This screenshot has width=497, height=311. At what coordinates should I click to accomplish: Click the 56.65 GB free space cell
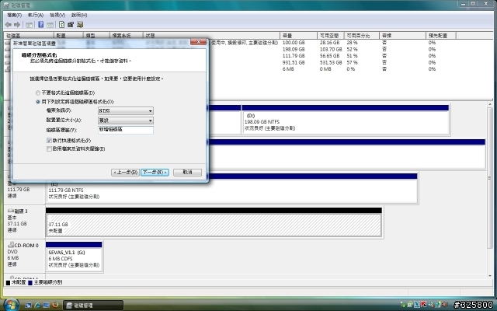tap(329, 56)
